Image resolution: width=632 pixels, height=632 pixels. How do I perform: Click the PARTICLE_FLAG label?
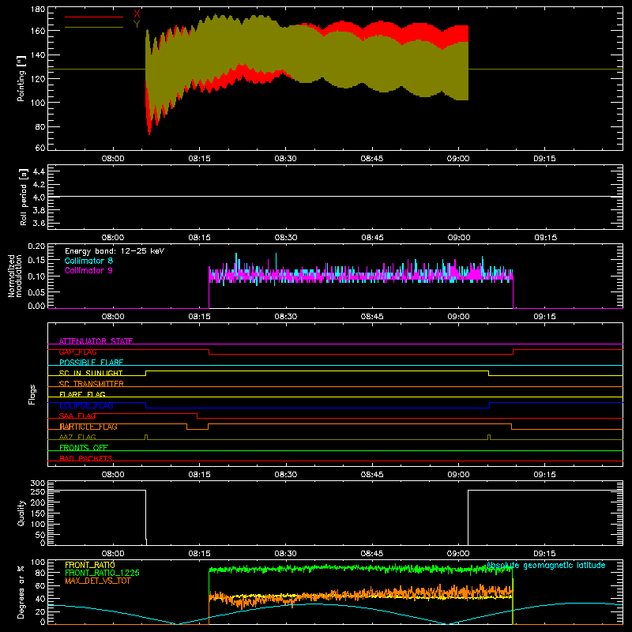point(88,427)
